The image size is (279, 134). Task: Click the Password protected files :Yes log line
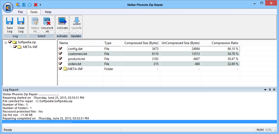23,111
